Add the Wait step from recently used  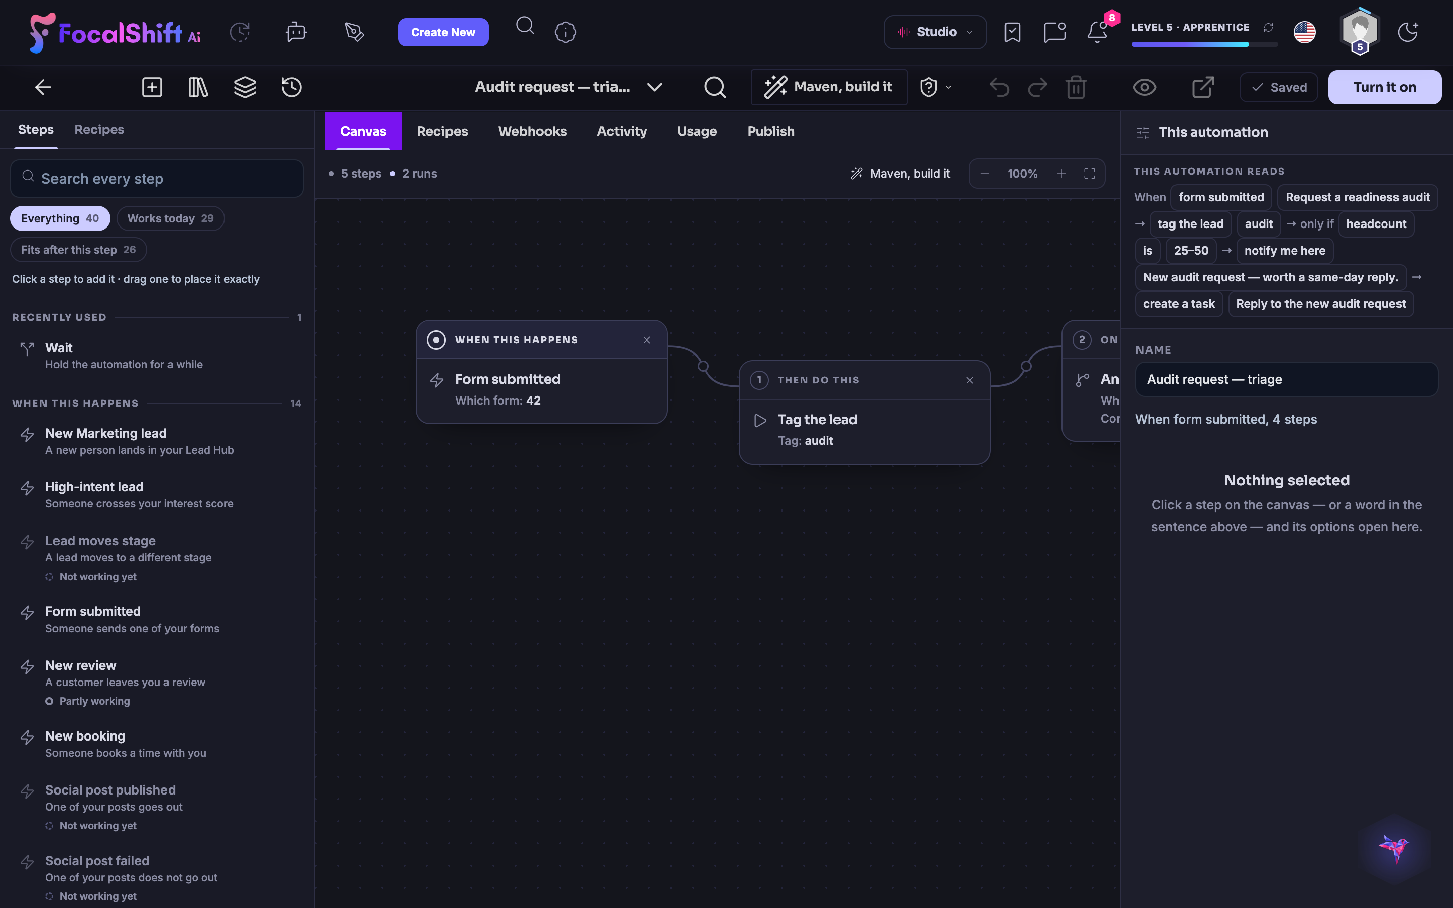pyautogui.click(x=157, y=356)
